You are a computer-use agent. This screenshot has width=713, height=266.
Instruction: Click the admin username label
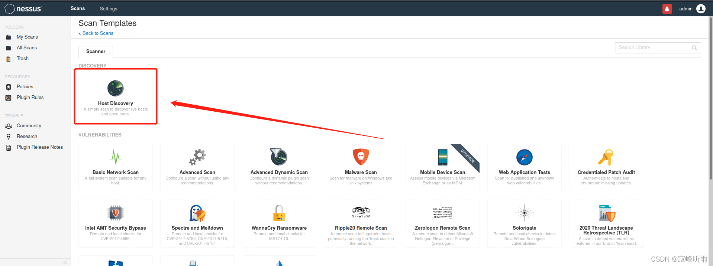[x=686, y=9]
